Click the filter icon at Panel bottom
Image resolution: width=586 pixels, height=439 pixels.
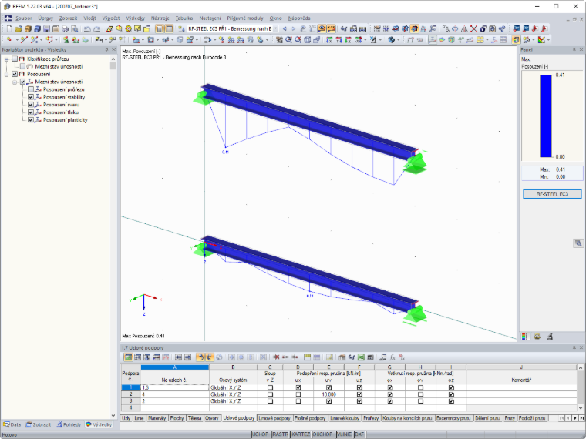[x=550, y=337]
